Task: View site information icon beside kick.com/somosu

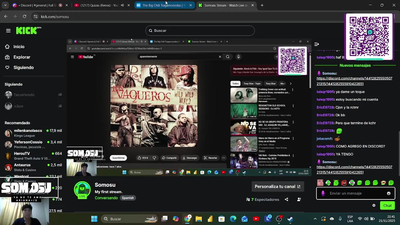Action: pyautogui.click(x=36, y=17)
